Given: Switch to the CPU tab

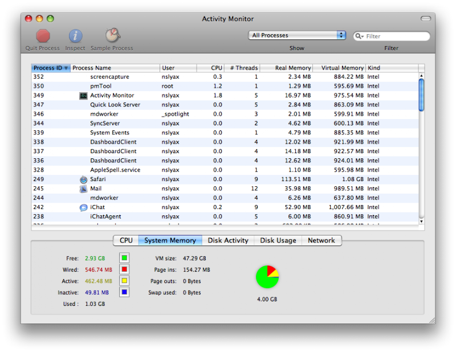Looking at the screenshot, I should [x=126, y=240].
